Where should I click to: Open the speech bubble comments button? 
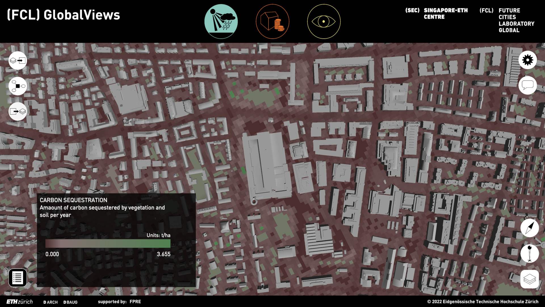(527, 85)
